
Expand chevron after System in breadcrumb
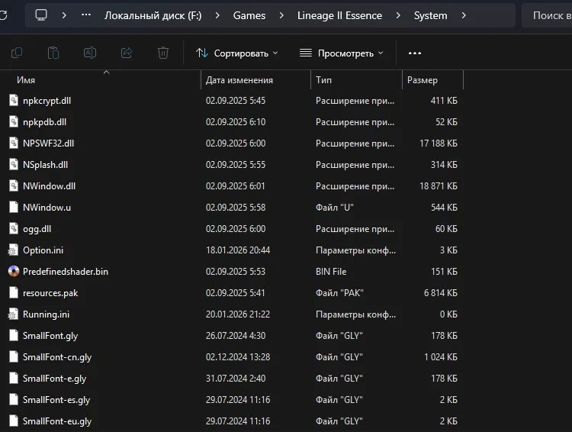tap(464, 15)
